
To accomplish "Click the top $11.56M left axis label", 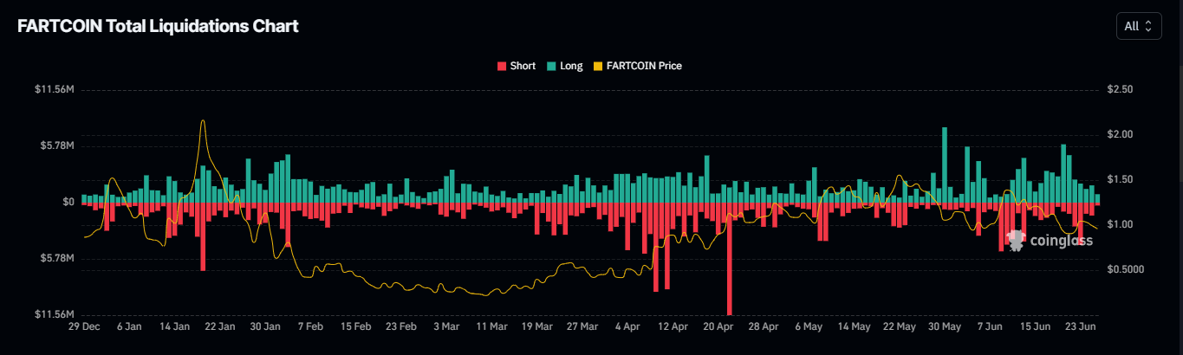I will pyautogui.click(x=54, y=90).
